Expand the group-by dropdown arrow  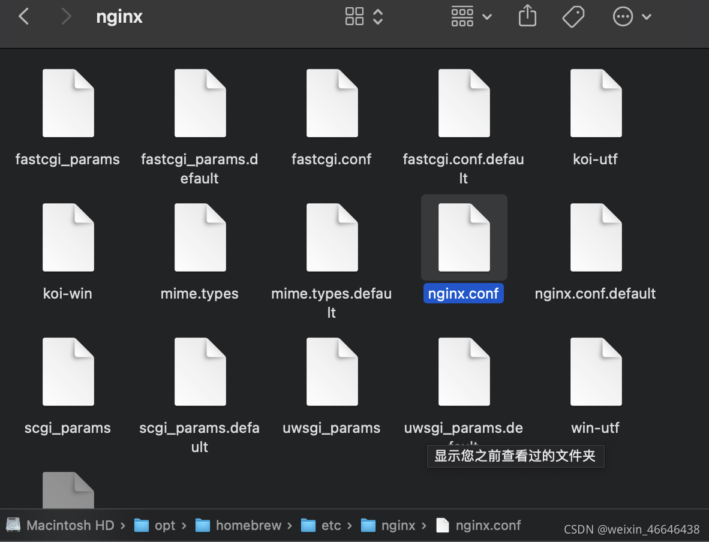487,17
